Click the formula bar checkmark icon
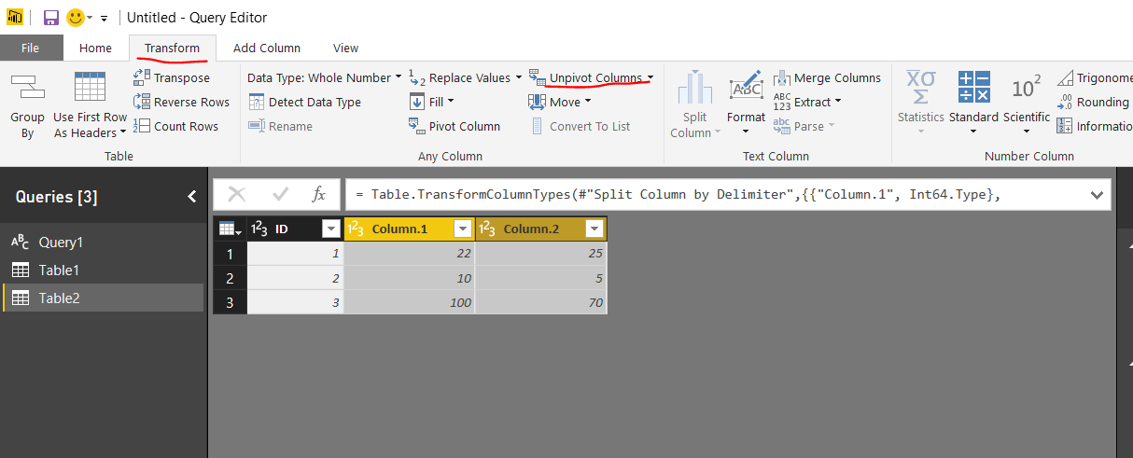1133x458 pixels. pyautogui.click(x=280, y=194)
